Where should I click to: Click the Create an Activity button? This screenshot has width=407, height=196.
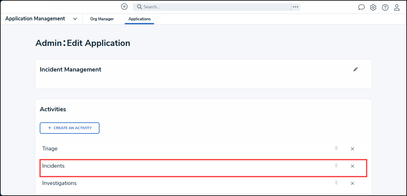[70, 128]
